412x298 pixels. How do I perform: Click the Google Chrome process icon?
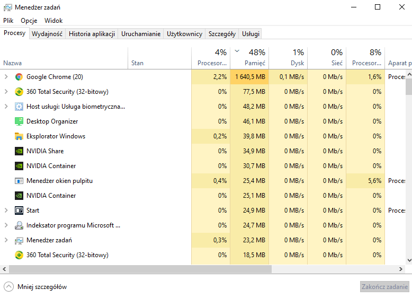click(x=19, y=77)
